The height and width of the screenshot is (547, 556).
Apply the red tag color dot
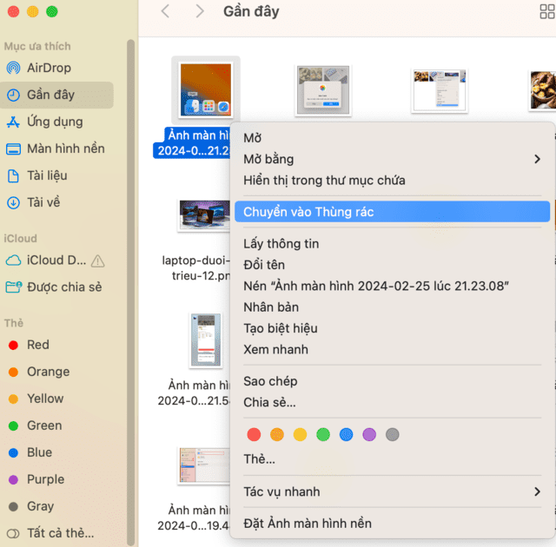coord(254,434)
